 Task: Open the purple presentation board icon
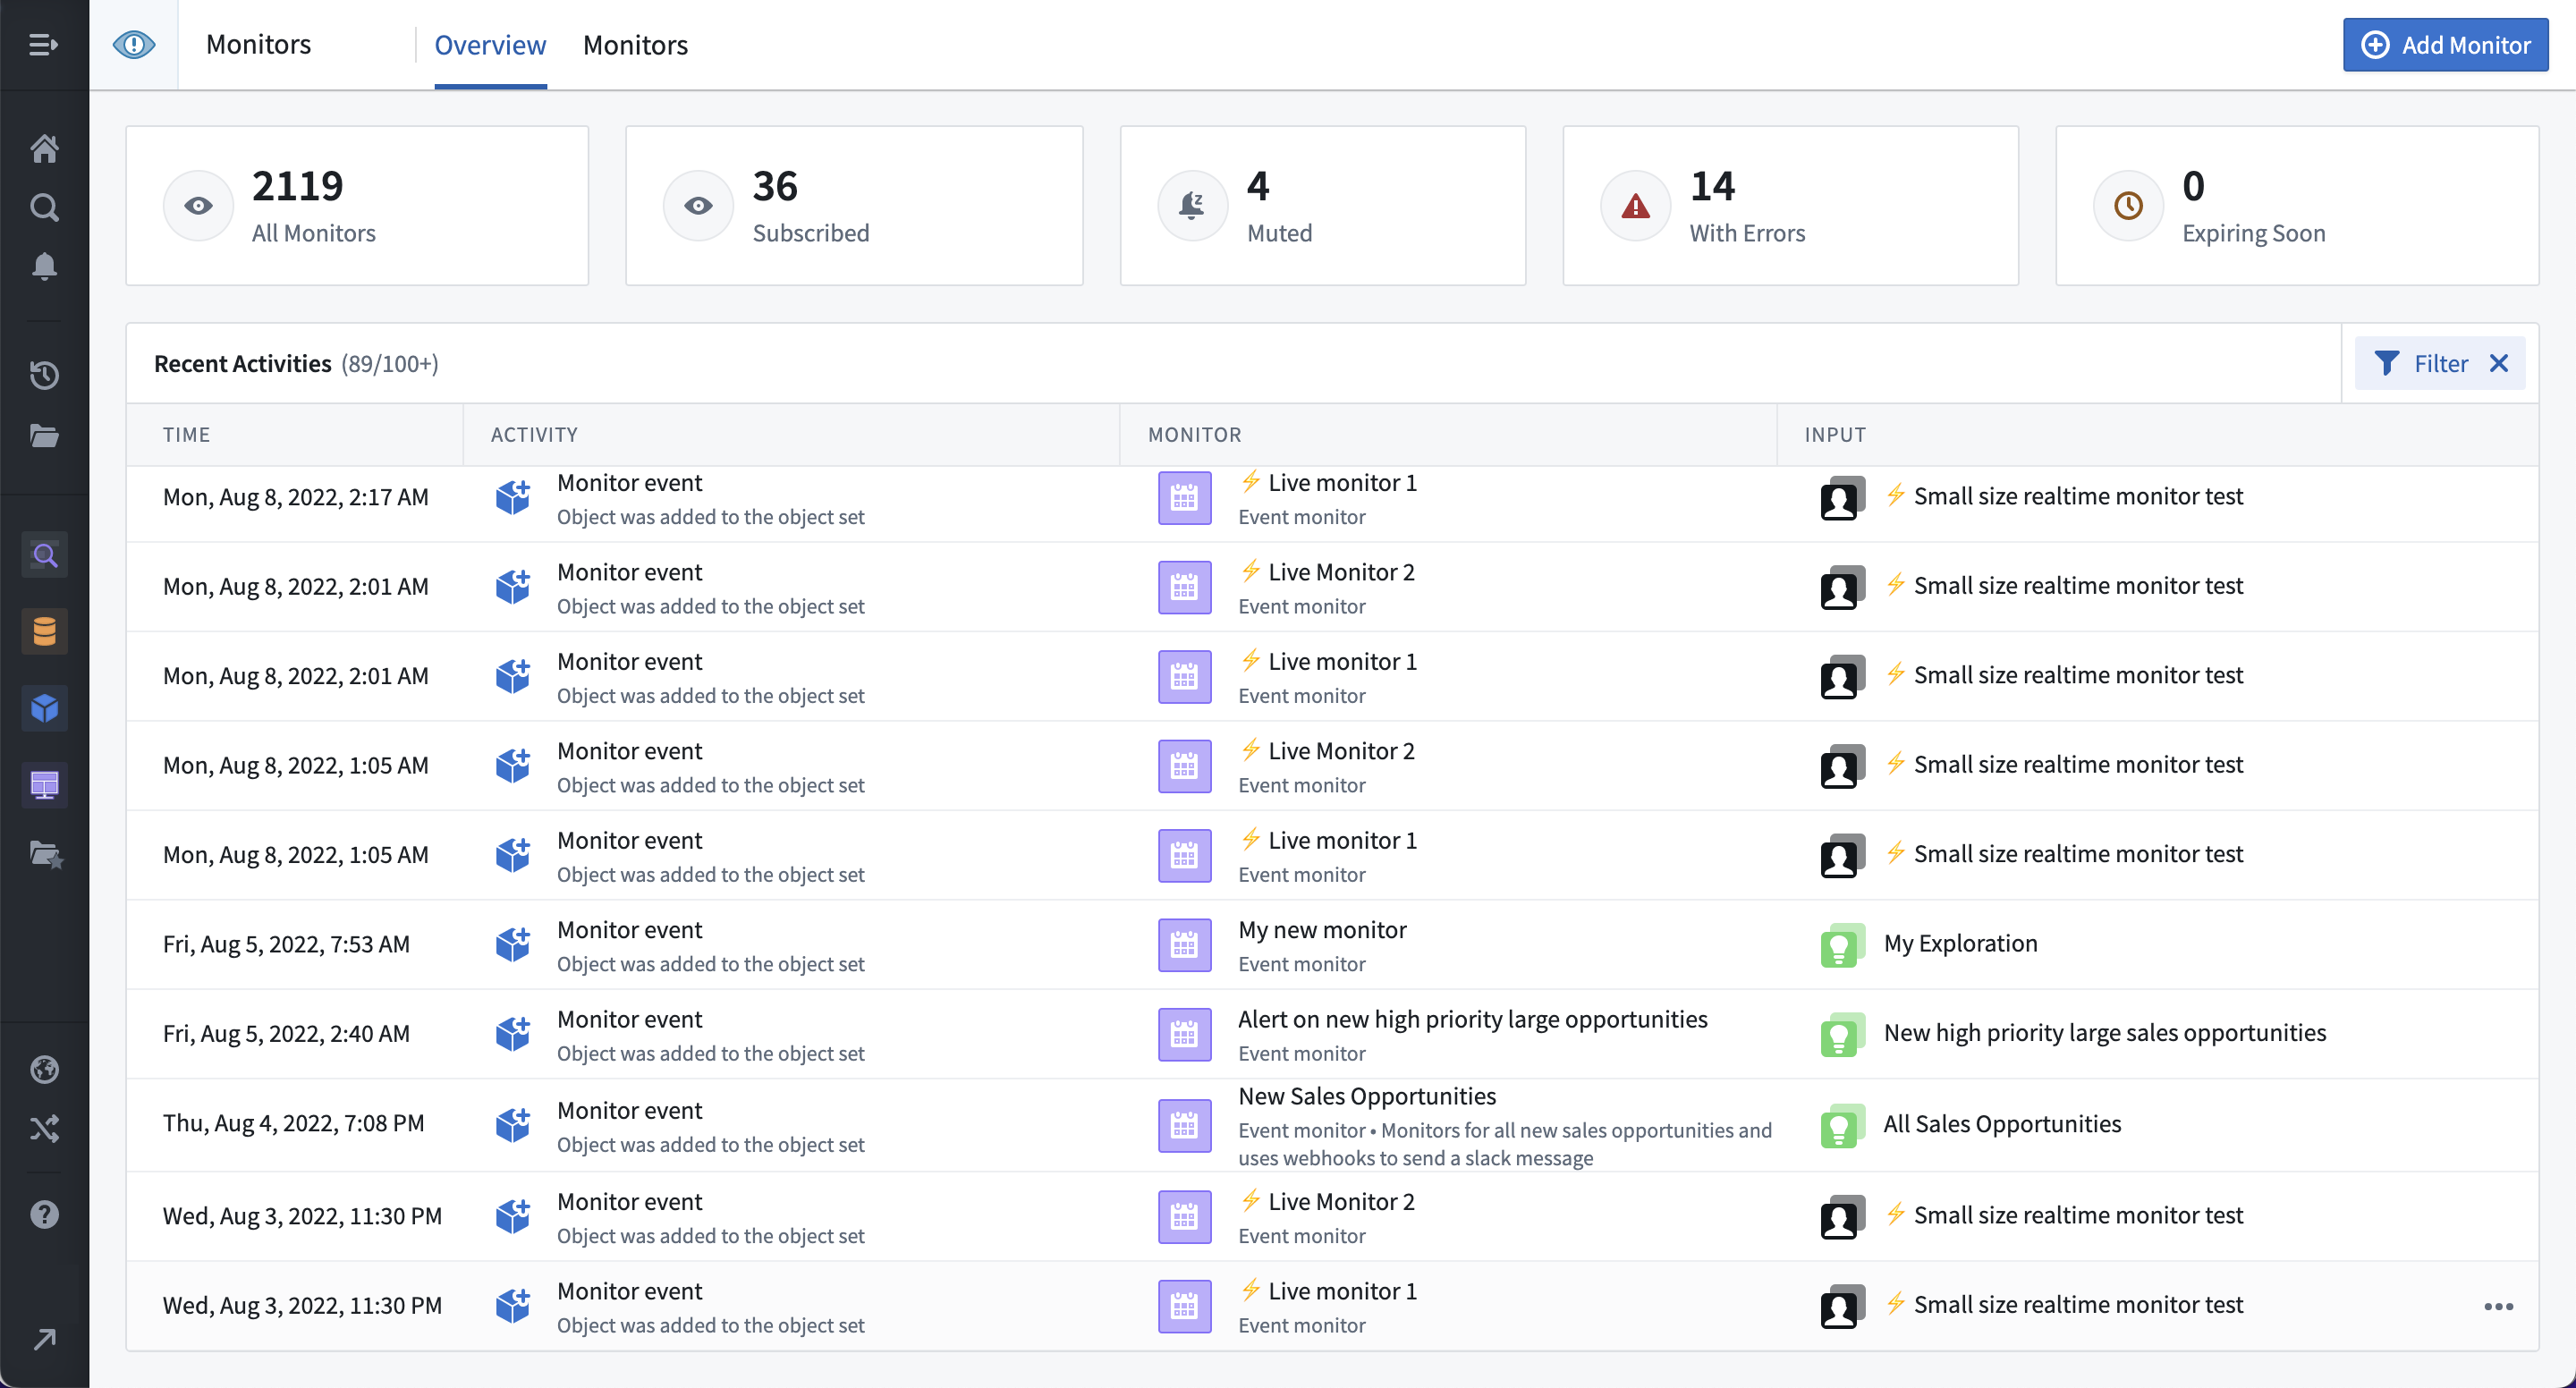(44, 785)
